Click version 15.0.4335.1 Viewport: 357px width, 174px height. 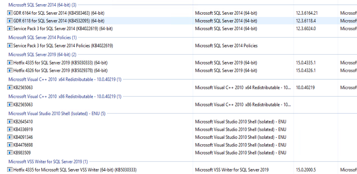pos(306,63)
